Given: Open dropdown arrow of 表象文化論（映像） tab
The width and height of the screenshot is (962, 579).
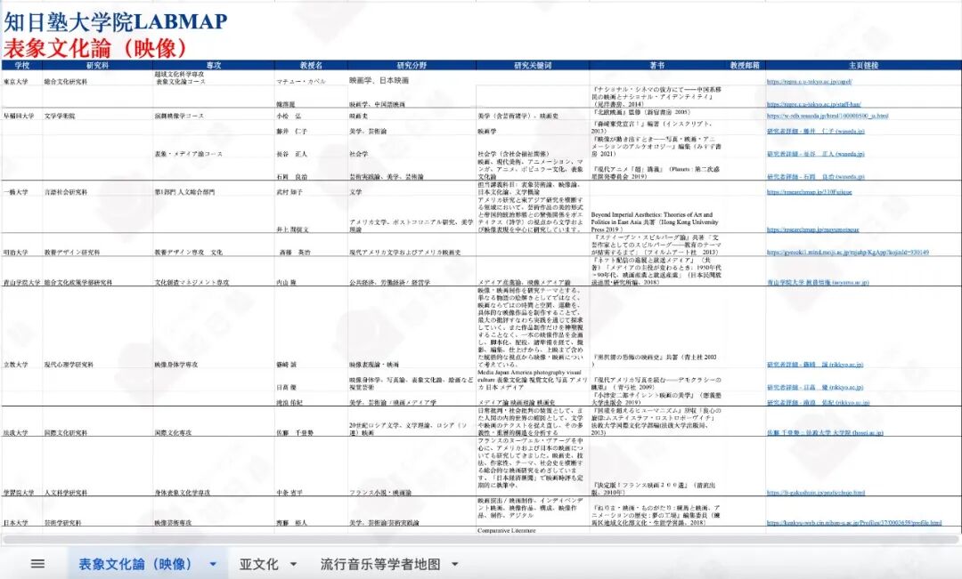Looking at the screenshot, I should 213,564.
